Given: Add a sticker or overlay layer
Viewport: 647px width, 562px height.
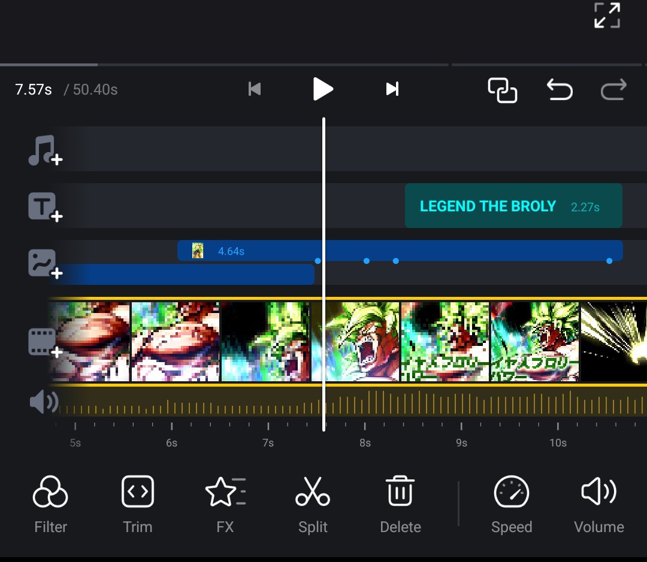Looking at the screenshot, I should tap(45, 264).
